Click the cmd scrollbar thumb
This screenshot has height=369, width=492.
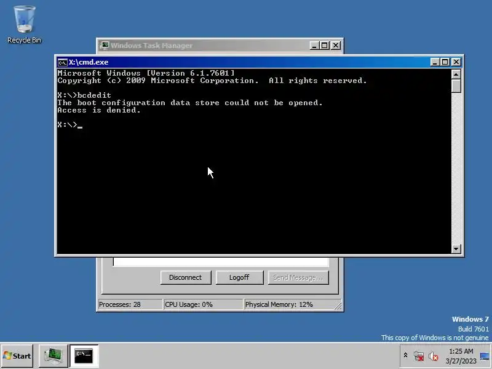pos(456,85)
